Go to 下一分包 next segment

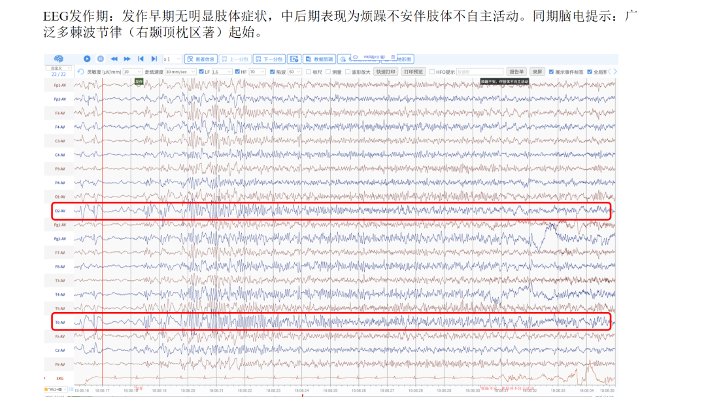tap(269, 59)
